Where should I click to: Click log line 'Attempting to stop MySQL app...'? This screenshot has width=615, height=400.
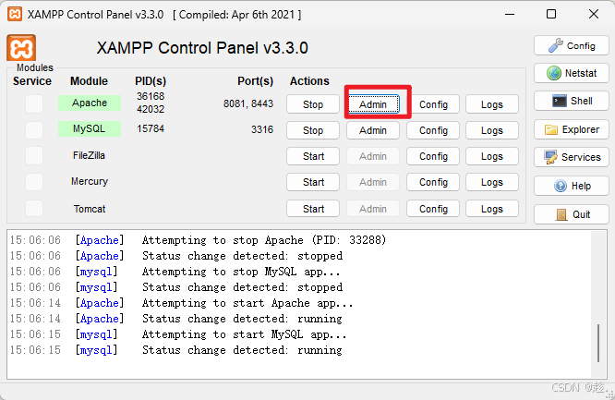(x=241, y=272)
